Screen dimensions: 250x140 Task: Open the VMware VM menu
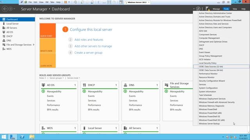(x=47, y=2)
